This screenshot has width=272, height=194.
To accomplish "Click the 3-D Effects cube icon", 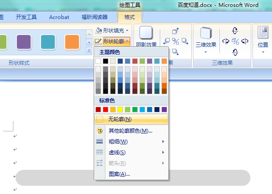I will click(206, 33).
